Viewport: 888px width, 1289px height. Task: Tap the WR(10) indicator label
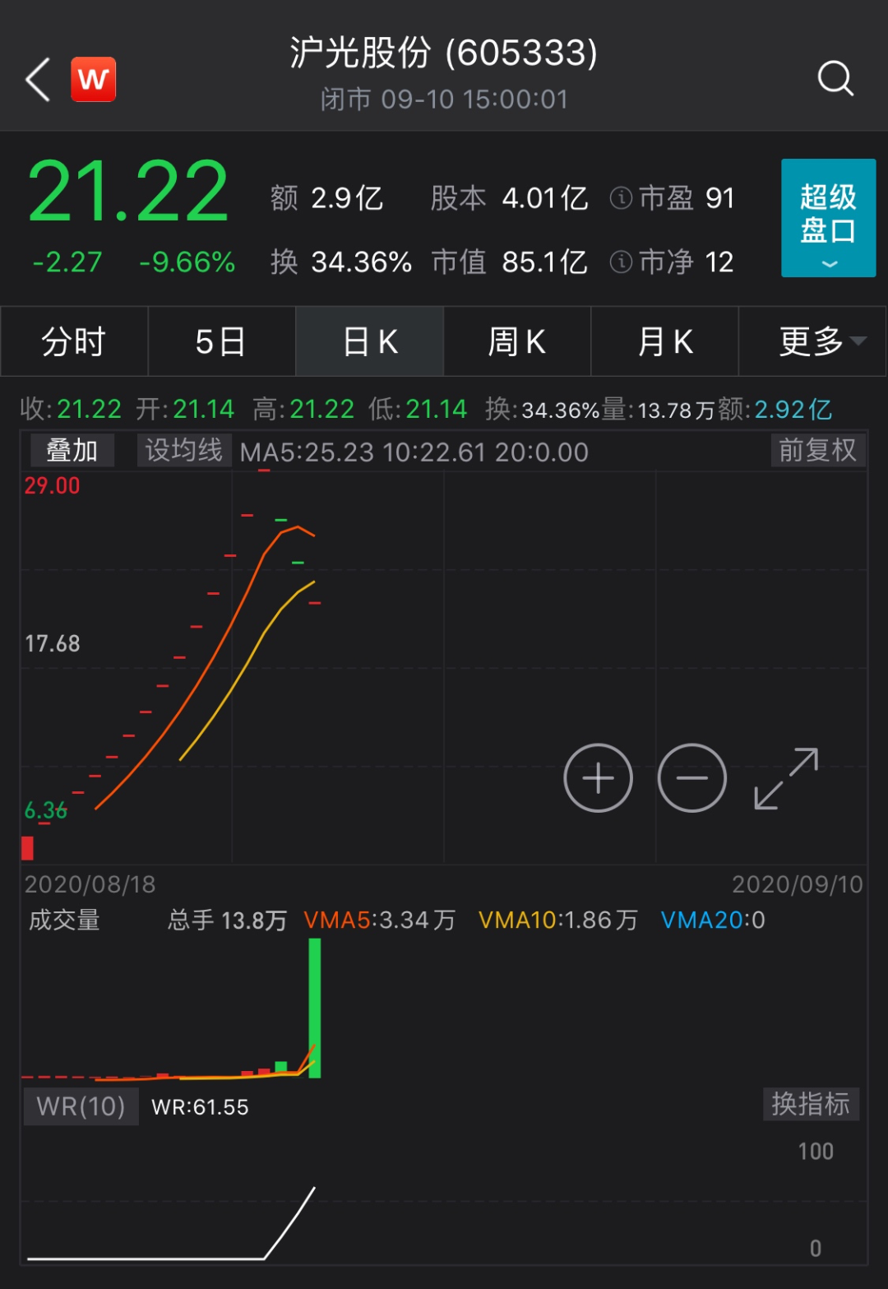point(81,1106)
